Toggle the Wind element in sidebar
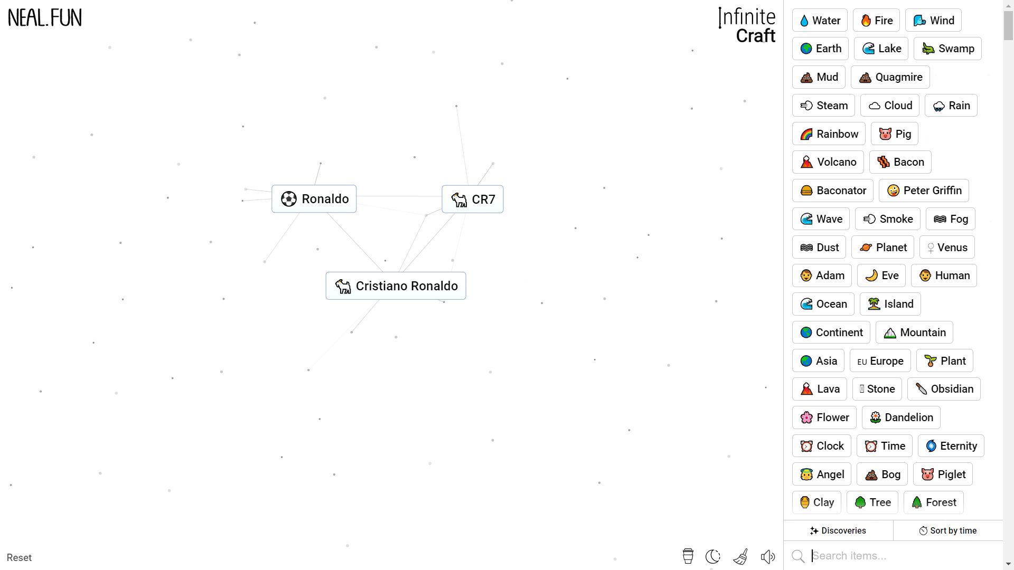 tap(935, 20)
